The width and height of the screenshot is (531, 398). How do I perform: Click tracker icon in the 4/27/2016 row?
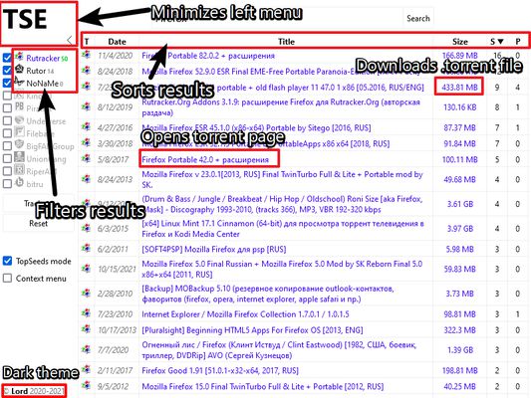(x=87, y=126)
